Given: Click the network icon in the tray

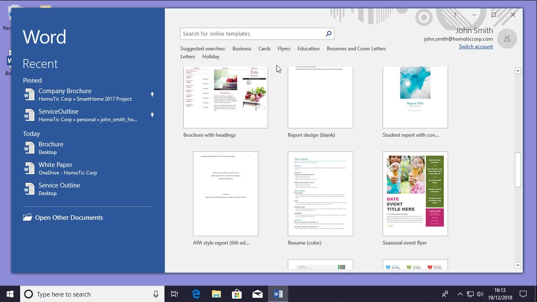Looking at the screenshot, I should (x=470, y=294).
